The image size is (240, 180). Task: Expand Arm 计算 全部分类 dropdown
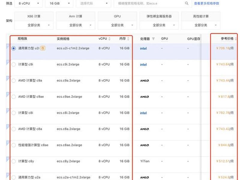76,25
